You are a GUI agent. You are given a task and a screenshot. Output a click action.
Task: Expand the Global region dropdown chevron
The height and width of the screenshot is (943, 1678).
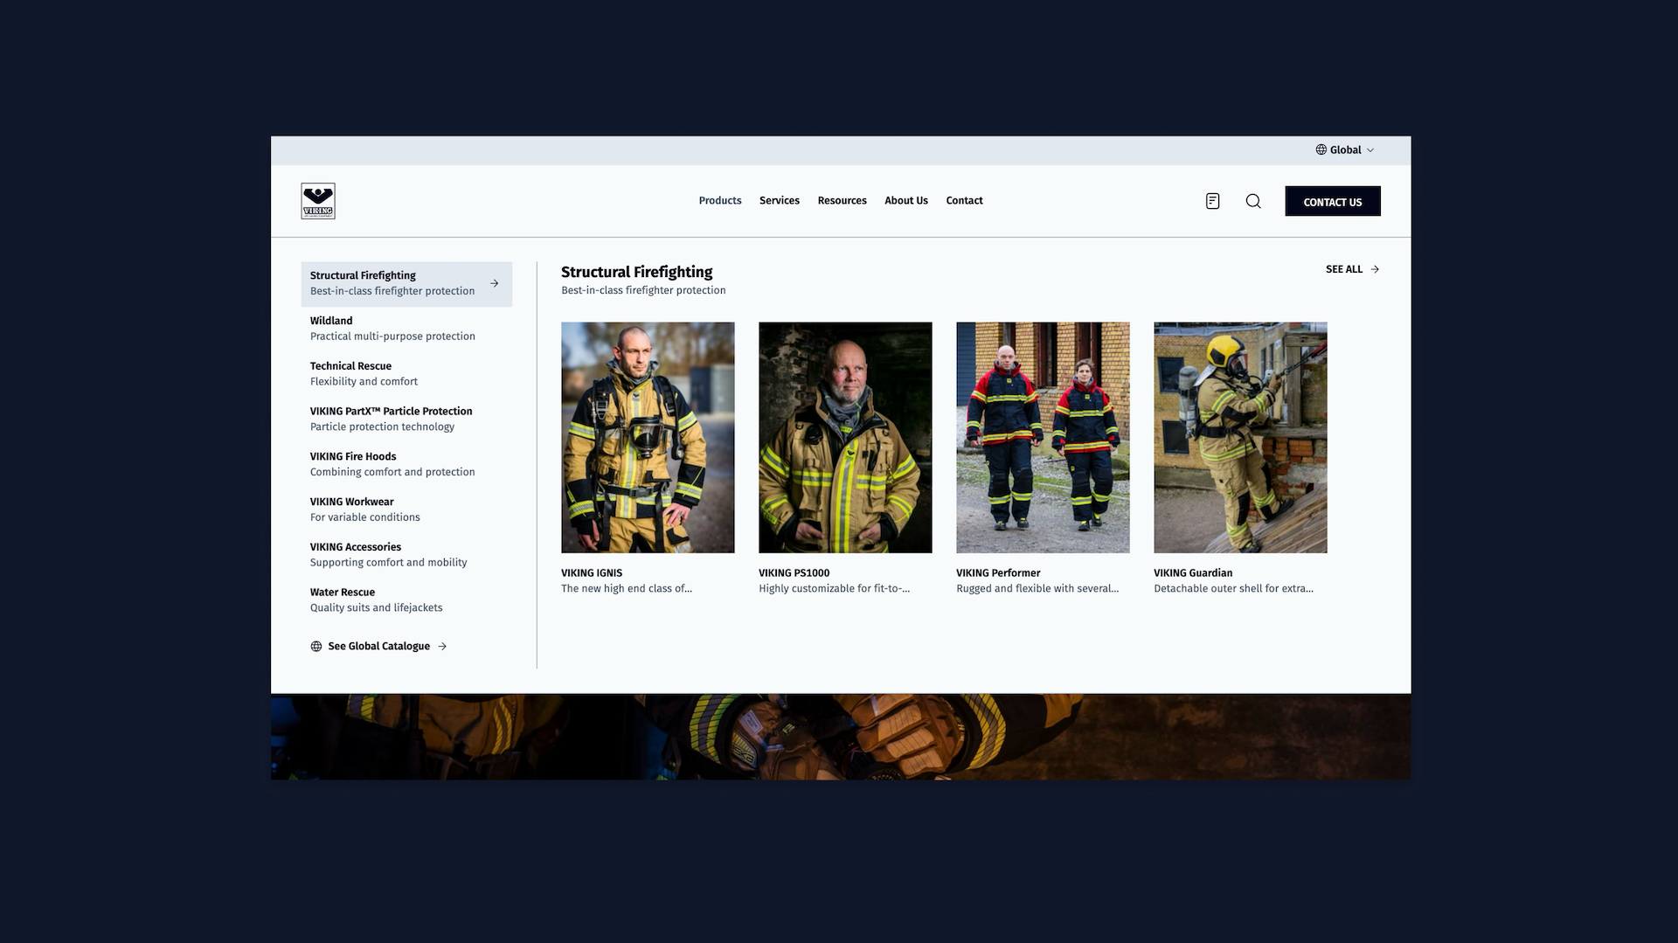1369,150
